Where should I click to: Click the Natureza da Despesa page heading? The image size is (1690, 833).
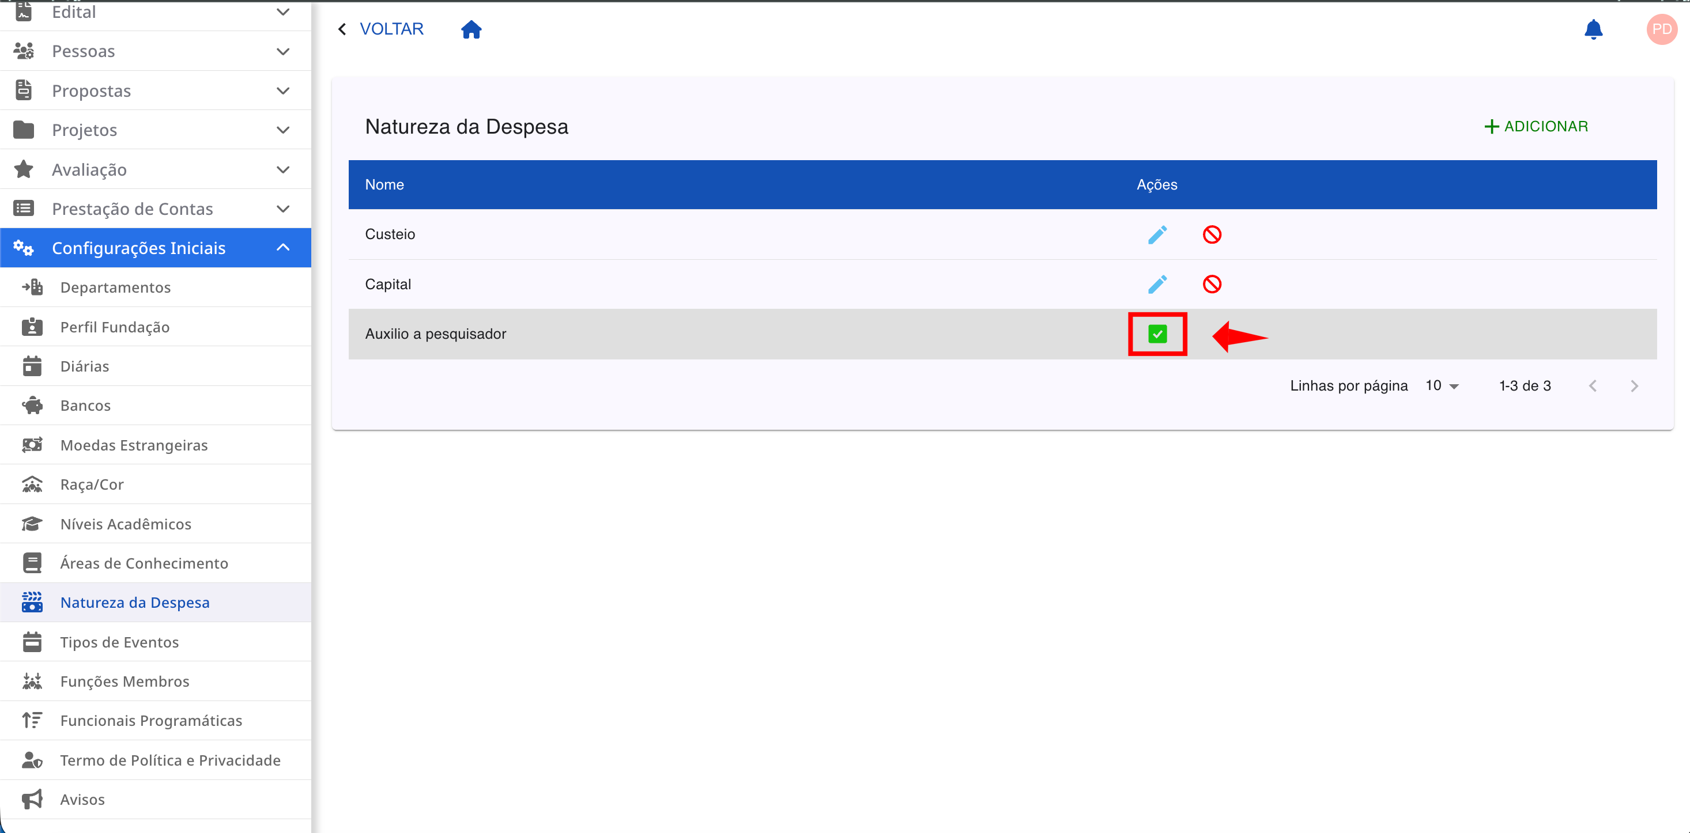(x=466, y=126)
